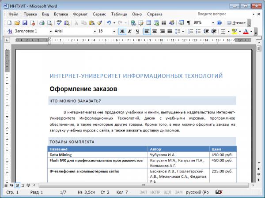
Task: Toggle the Document Map icon
Action: pos(181,23)
